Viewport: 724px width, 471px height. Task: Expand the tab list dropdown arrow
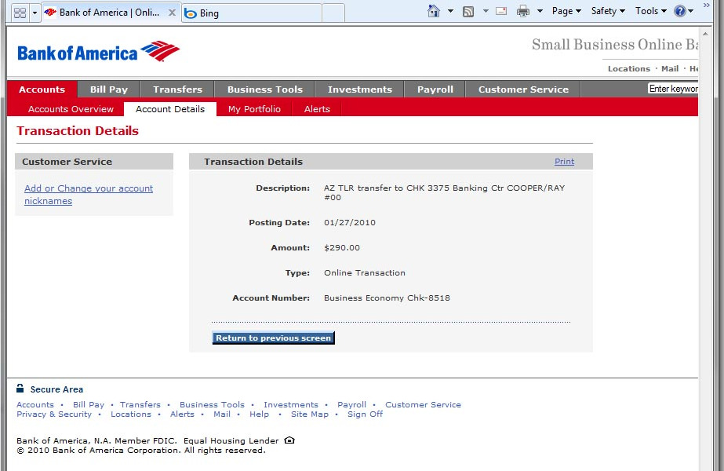(35, 13)
